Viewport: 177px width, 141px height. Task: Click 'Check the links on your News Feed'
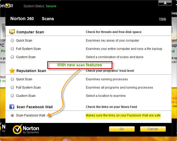pos(111,107)
